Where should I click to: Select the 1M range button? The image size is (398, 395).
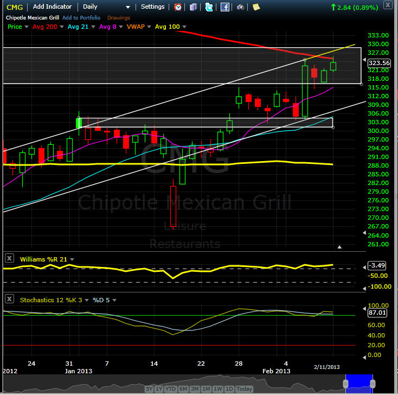click(x=206, y=388)
